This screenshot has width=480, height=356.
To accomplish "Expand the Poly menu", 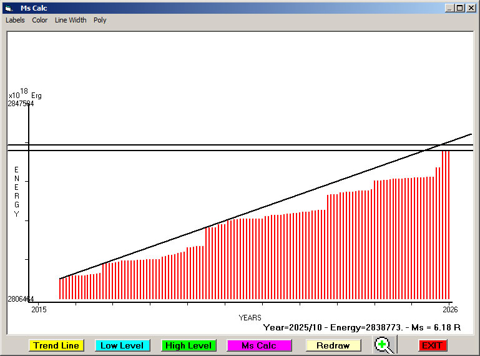I will coord(100,20).
